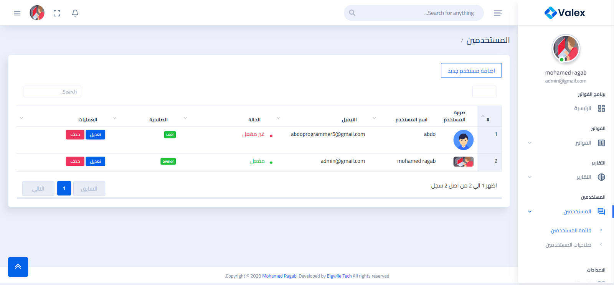
Task: Click the dashboard grid icon beside الرئيسية
Action: [x=601, y=109]
